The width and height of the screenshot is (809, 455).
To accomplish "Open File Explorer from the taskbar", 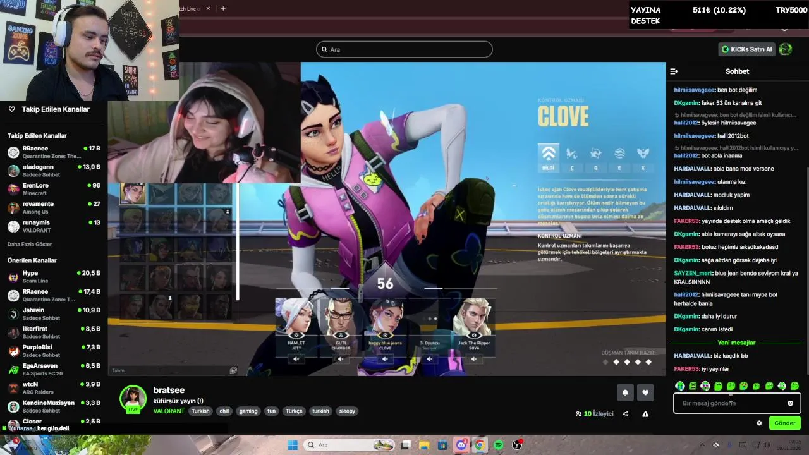I will pos(424,445).
